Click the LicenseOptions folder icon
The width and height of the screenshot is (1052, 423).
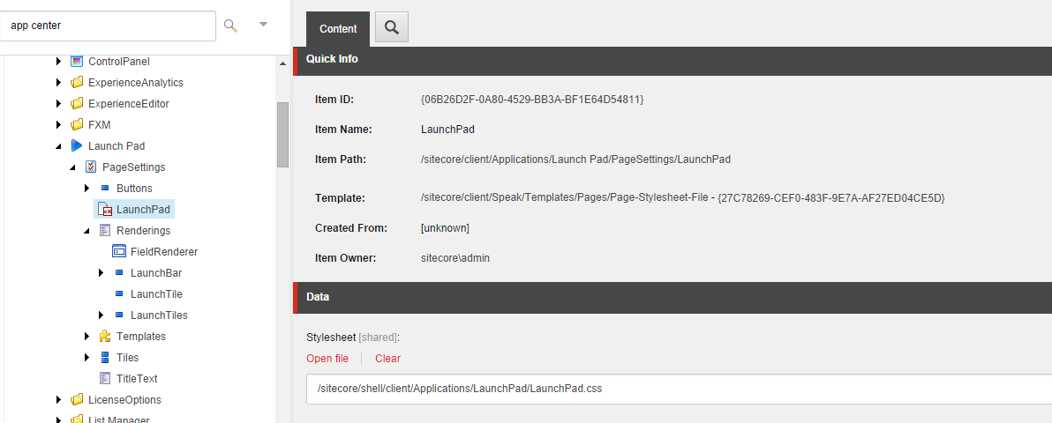pos(77,399)
